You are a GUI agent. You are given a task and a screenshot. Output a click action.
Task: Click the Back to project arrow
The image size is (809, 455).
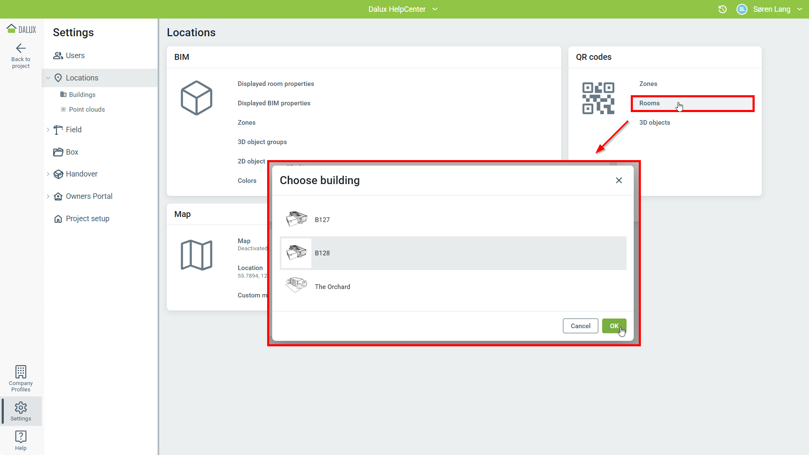(x=21, y=48)
